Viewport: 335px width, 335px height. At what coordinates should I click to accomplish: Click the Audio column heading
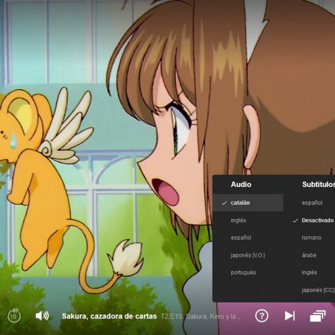click(241, 185)
